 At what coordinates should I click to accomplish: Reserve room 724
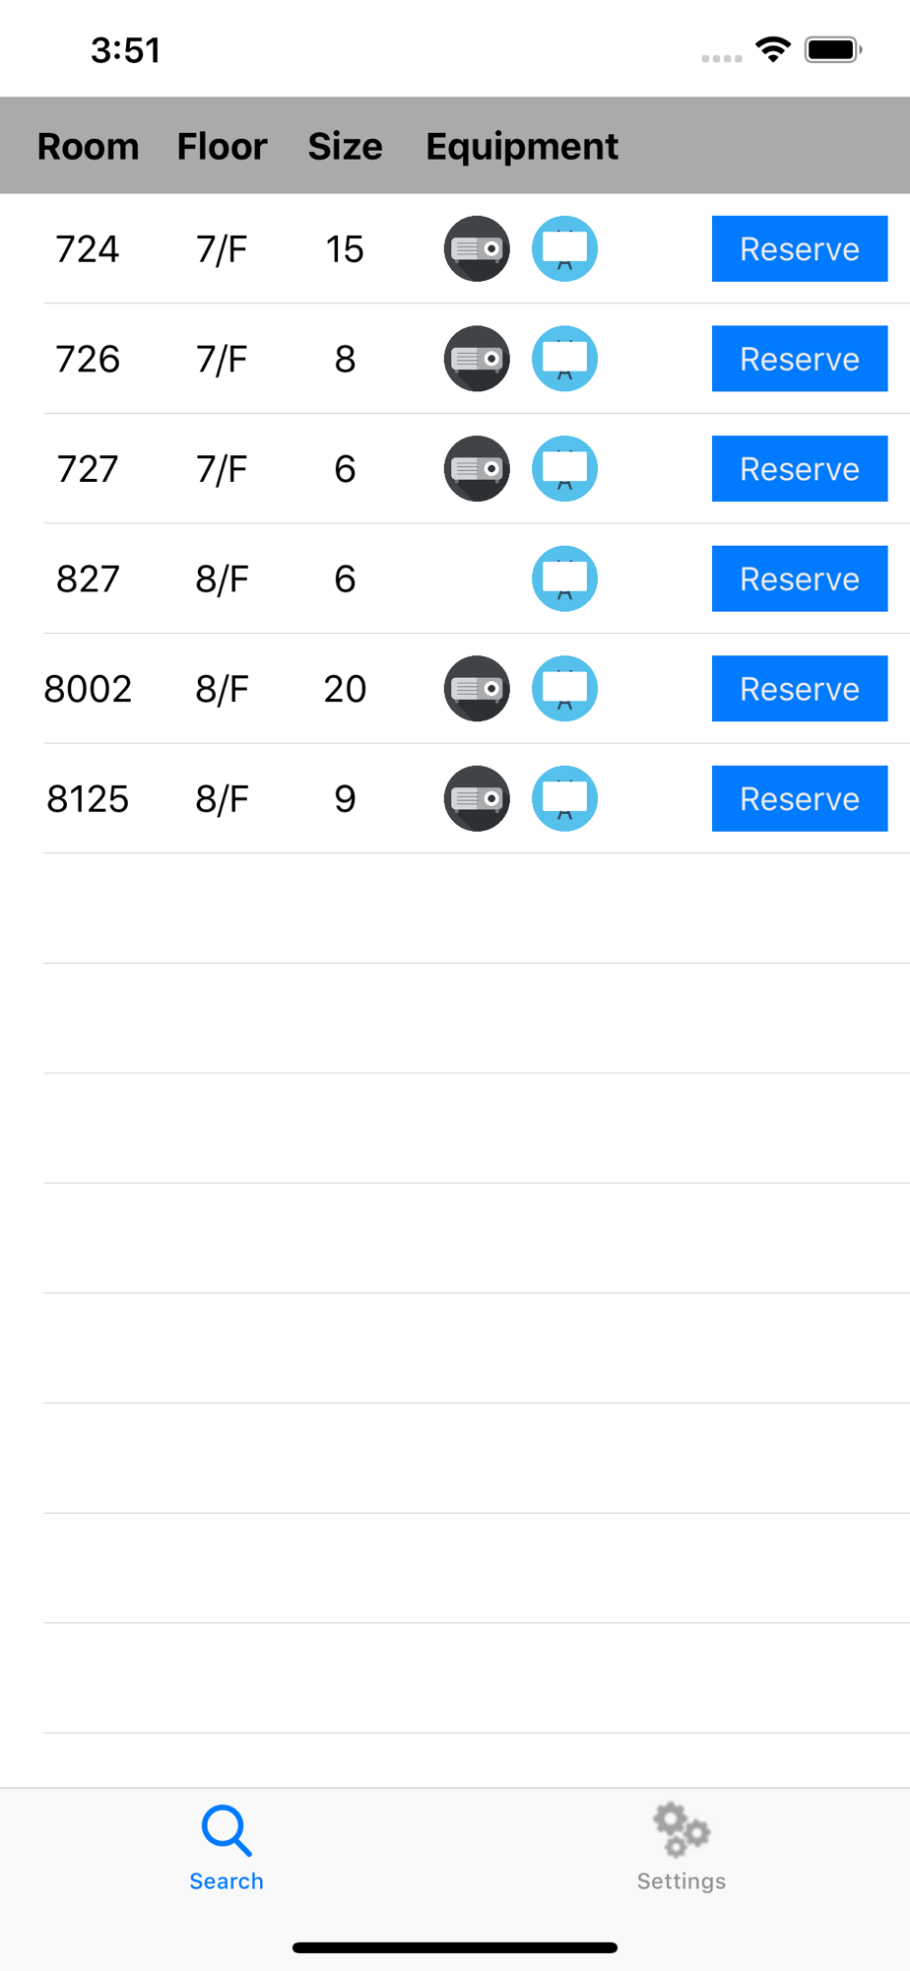pos(800,248)
